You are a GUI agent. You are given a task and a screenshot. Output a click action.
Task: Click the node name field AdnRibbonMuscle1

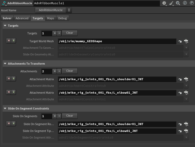[97, 3]
